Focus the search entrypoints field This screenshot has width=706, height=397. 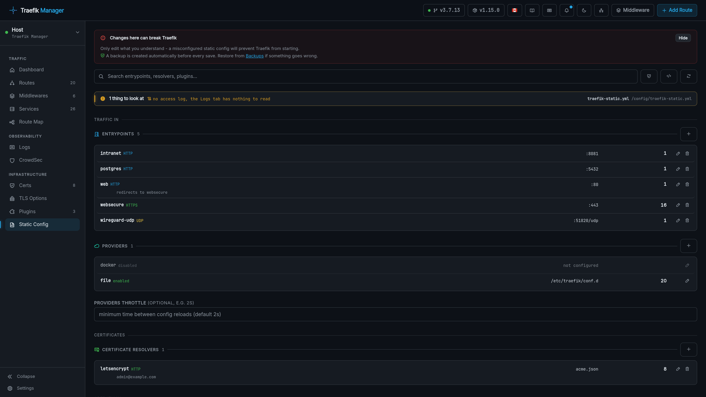click(366, 76)
